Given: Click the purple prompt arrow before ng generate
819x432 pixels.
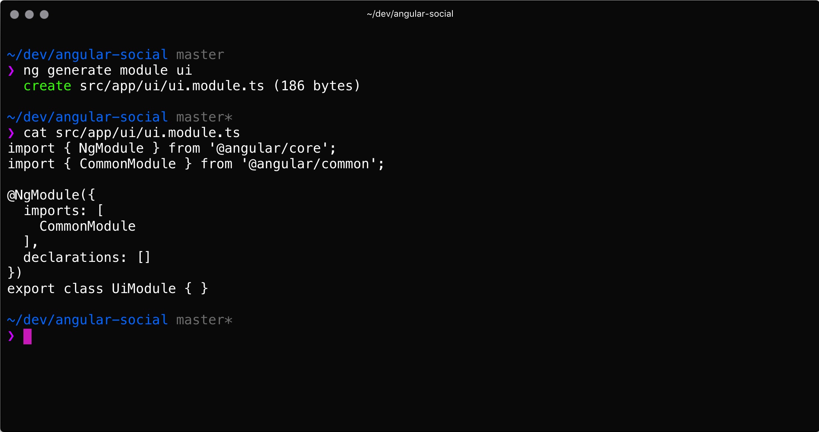Looking at the screenshot, I should (x=11, y=71).
